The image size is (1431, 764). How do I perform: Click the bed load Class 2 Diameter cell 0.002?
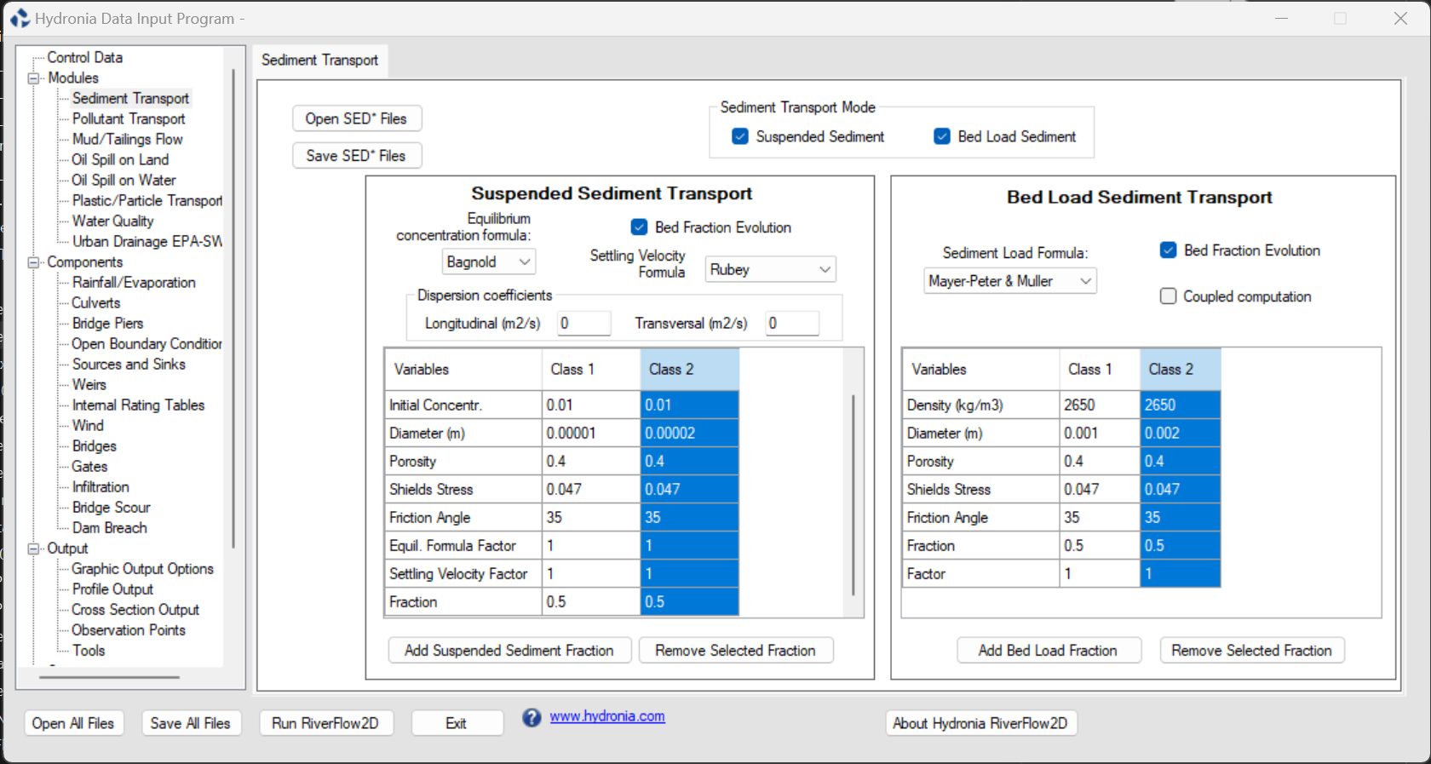[x=1181, y=434]
